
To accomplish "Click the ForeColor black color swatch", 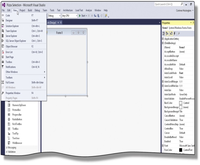I will coord(181,150).
